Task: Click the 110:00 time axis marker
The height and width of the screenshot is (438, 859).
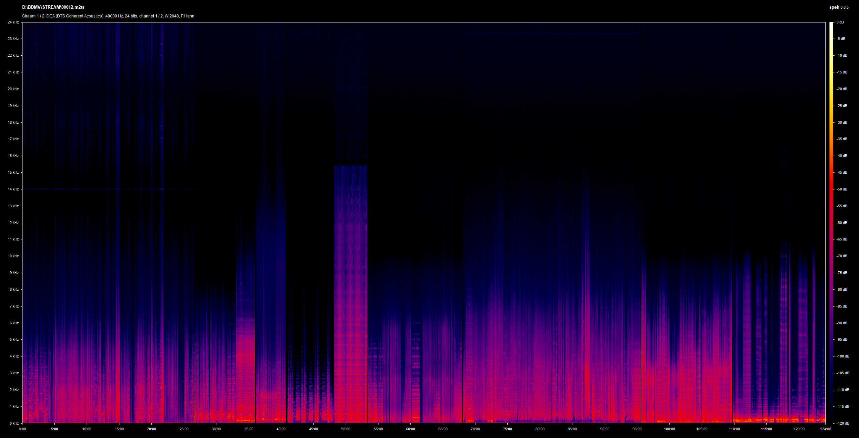Action: [734, 429]
